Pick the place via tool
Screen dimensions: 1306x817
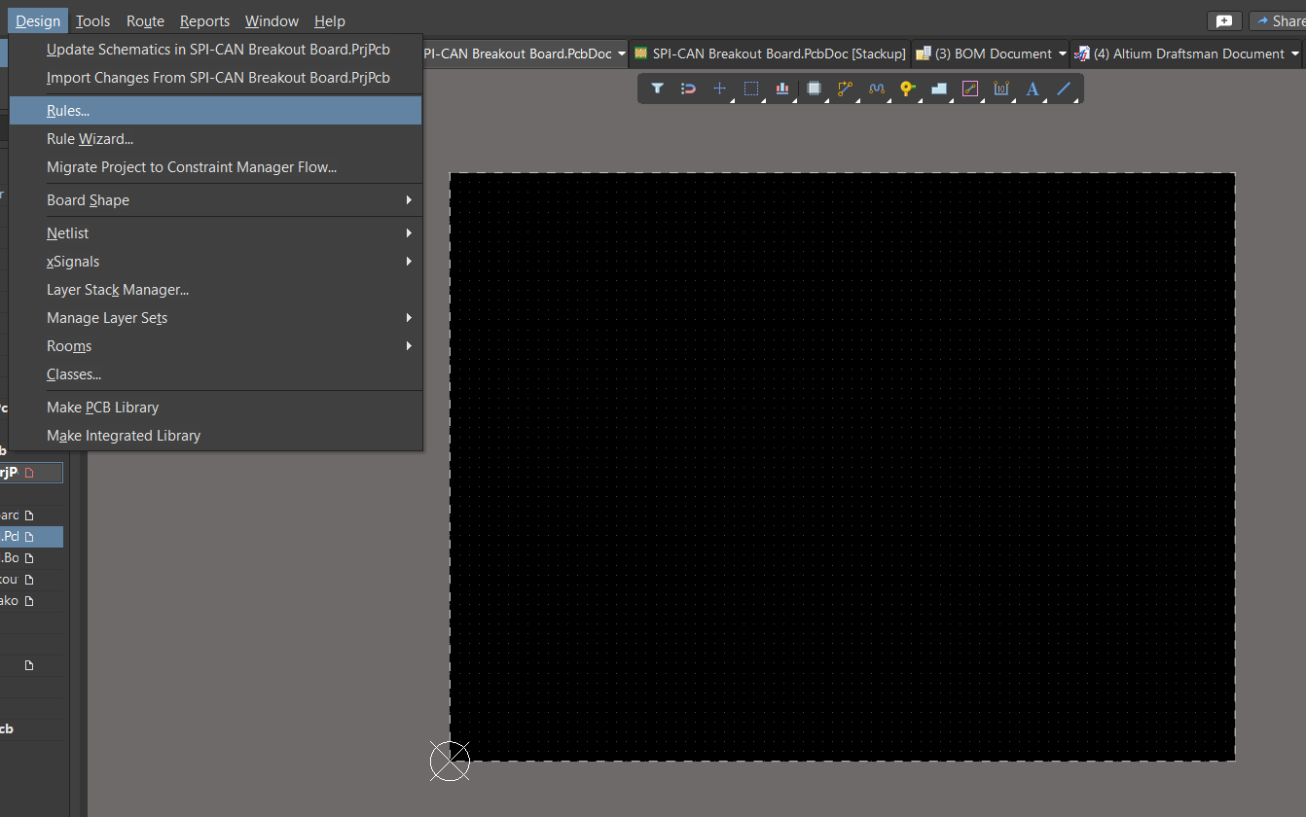907,89
